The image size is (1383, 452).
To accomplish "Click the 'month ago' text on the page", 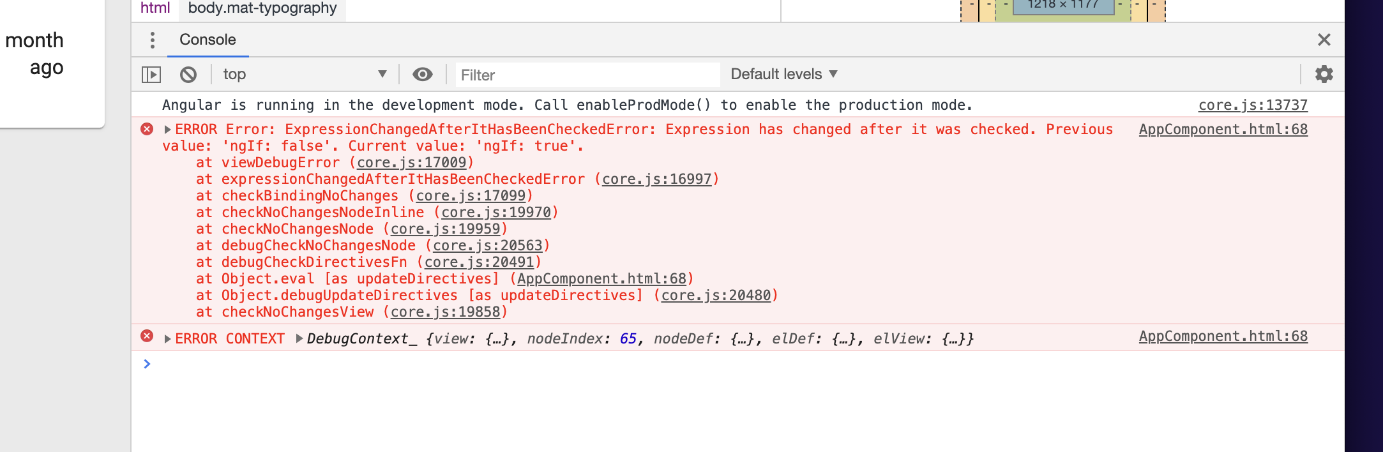I will tap(34, 54).
